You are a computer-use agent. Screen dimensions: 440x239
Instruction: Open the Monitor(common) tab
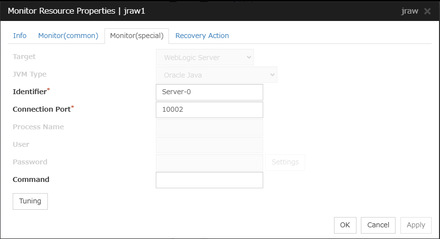coord(68,36)
